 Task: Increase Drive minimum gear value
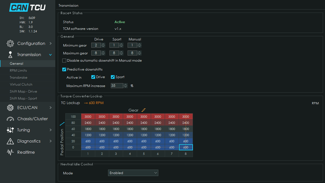tap(103, 44)
